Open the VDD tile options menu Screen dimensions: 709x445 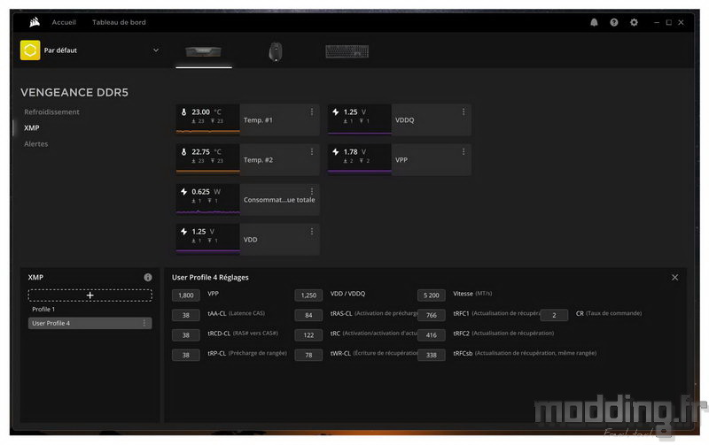[x=312, y=232]
